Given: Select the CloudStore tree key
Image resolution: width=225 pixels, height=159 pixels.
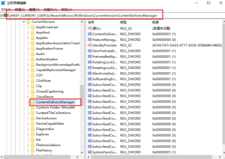Looking at the screenshot, I should 45,97.
